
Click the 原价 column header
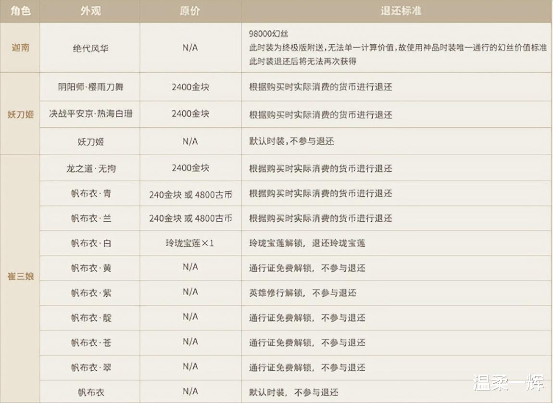click(x=190, y=11)
